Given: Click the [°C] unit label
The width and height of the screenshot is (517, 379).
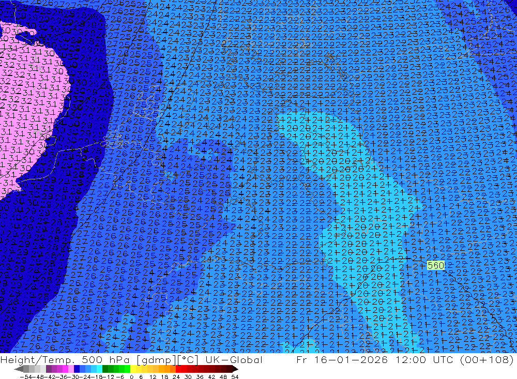Looking at the screenshot, I should (188, 360).
